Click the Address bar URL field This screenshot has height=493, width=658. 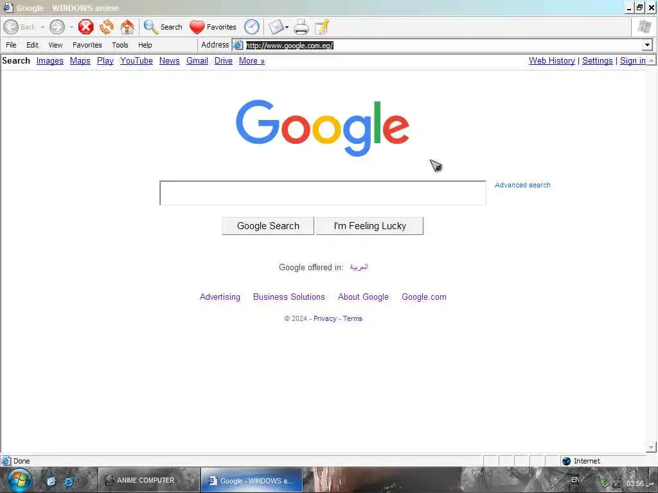[x=437, y=46]
